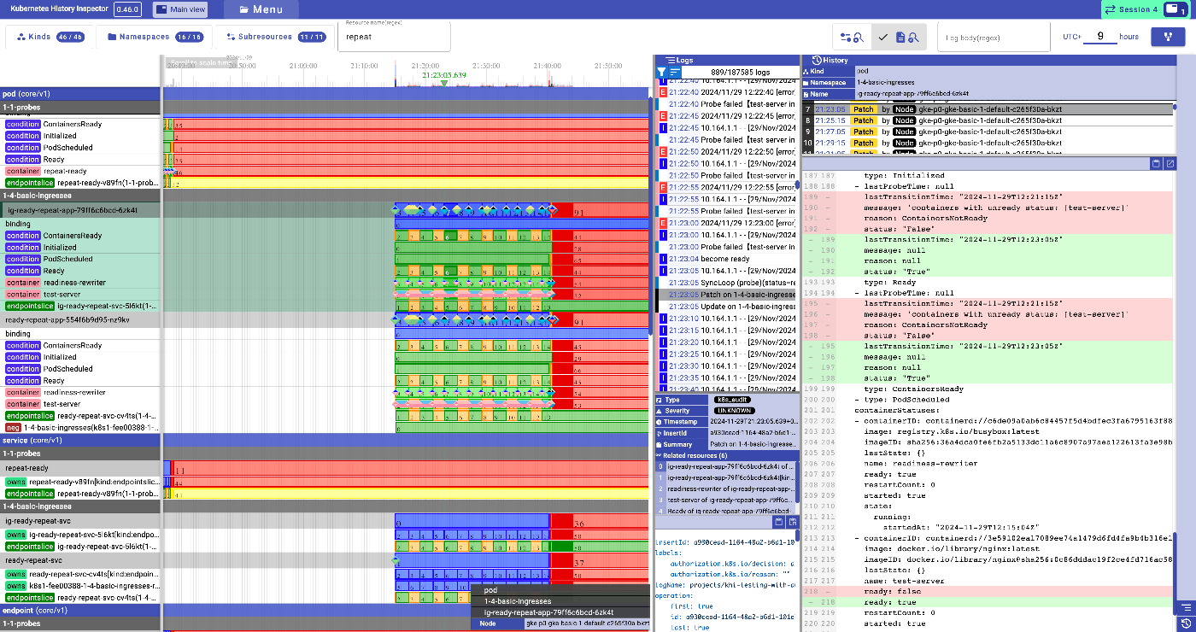The image size is (1196, 632).
Task: Select container repeat-ready row
Action: [80, 171]
